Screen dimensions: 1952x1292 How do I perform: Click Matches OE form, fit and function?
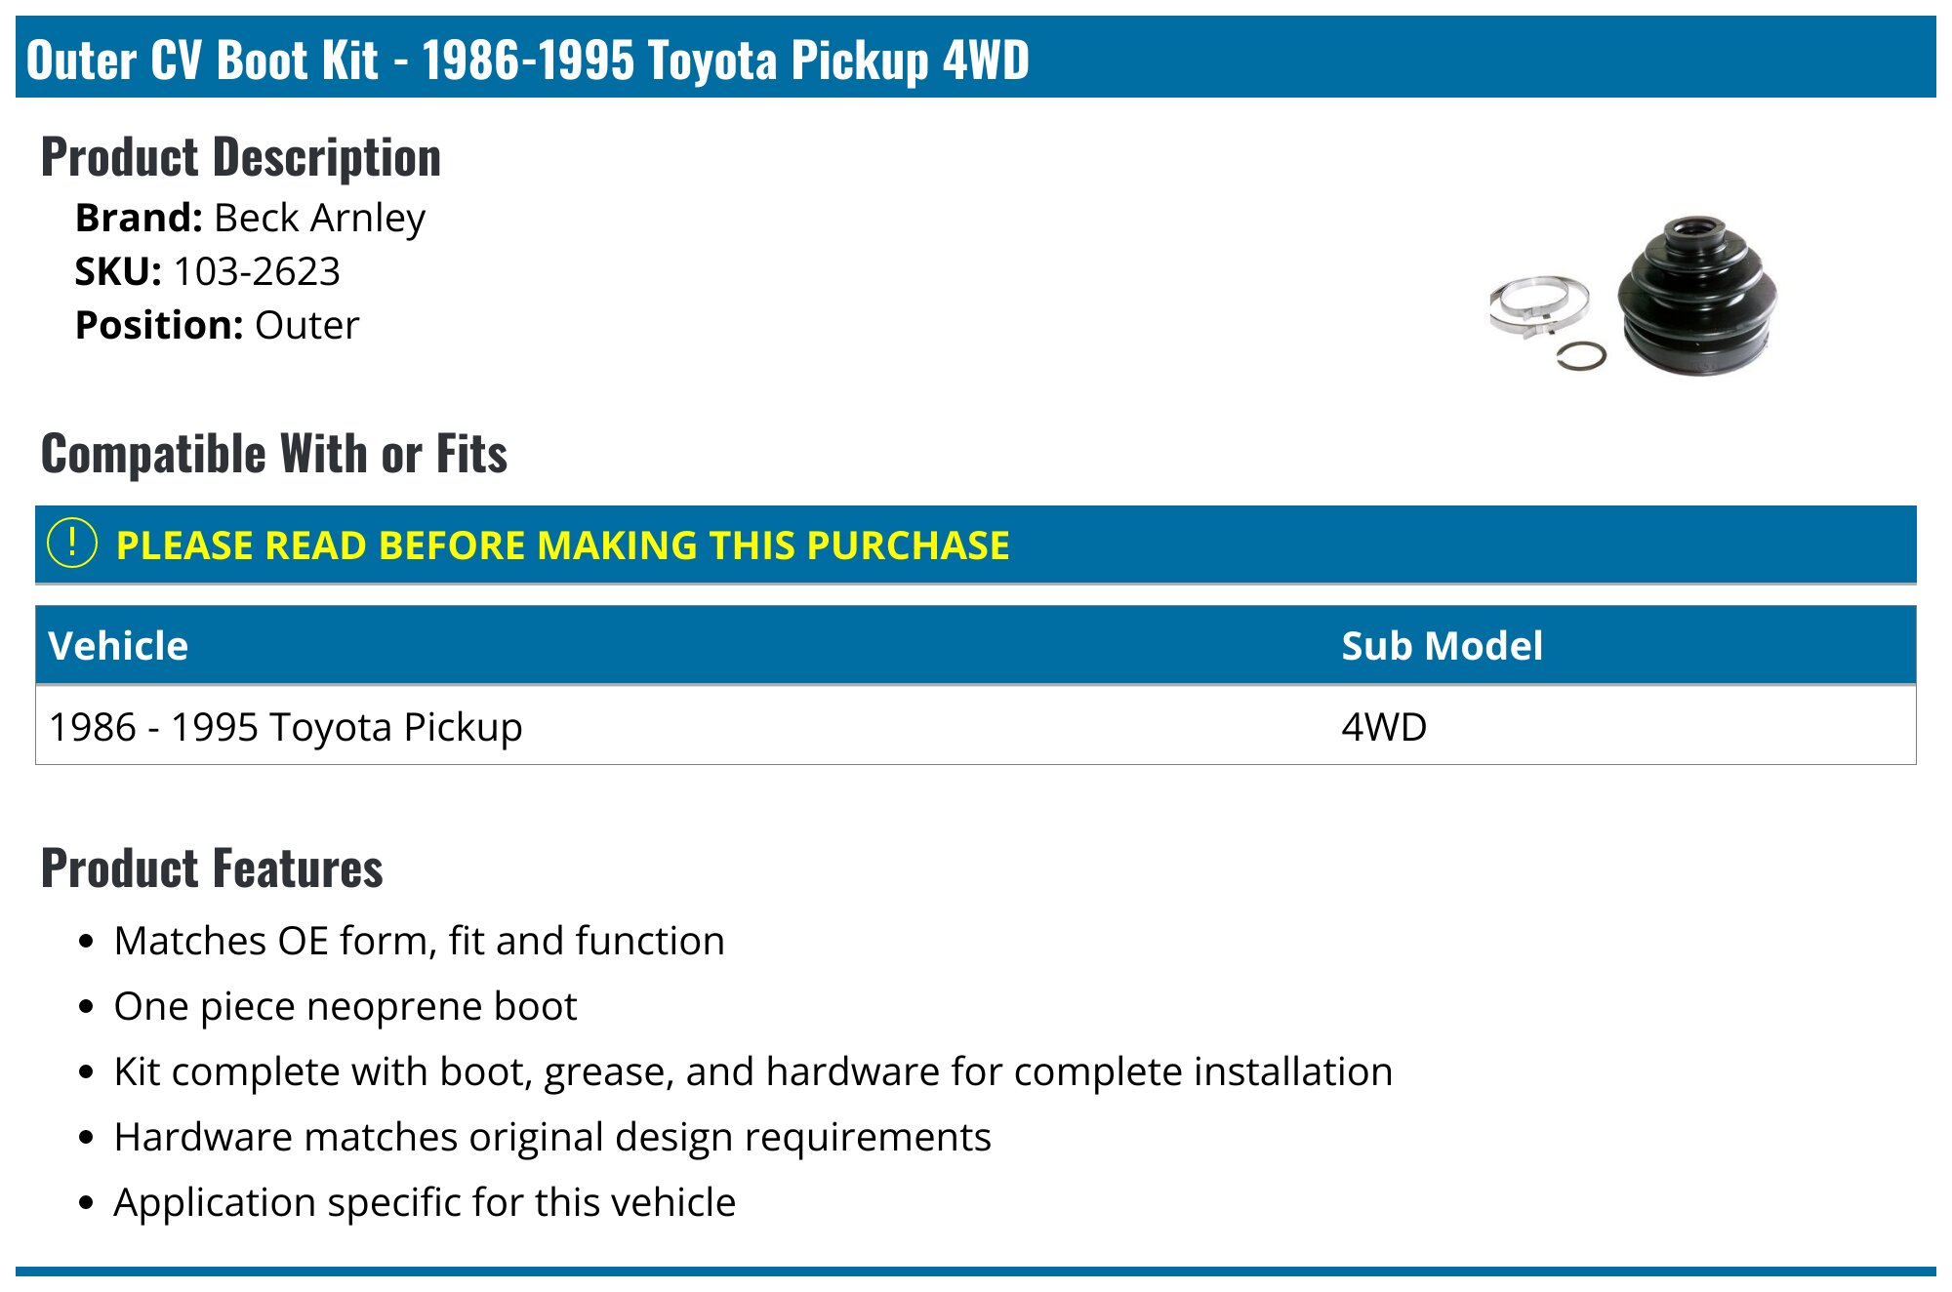(420, 941)
